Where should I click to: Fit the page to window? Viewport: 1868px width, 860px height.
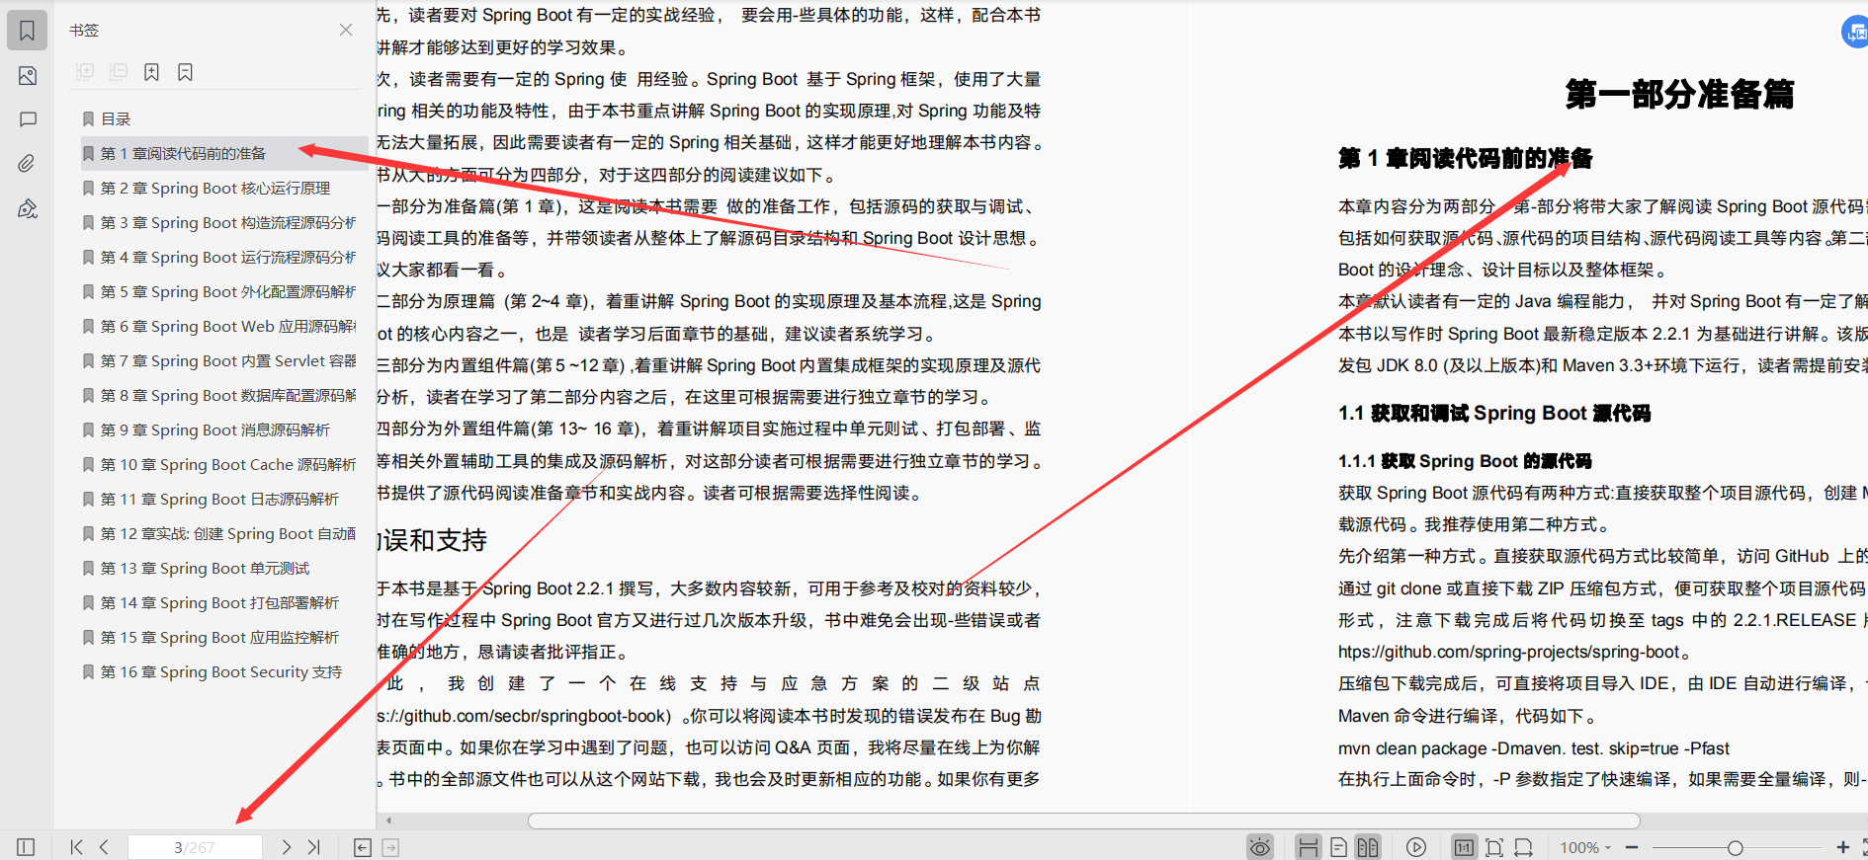[1494, 847]
